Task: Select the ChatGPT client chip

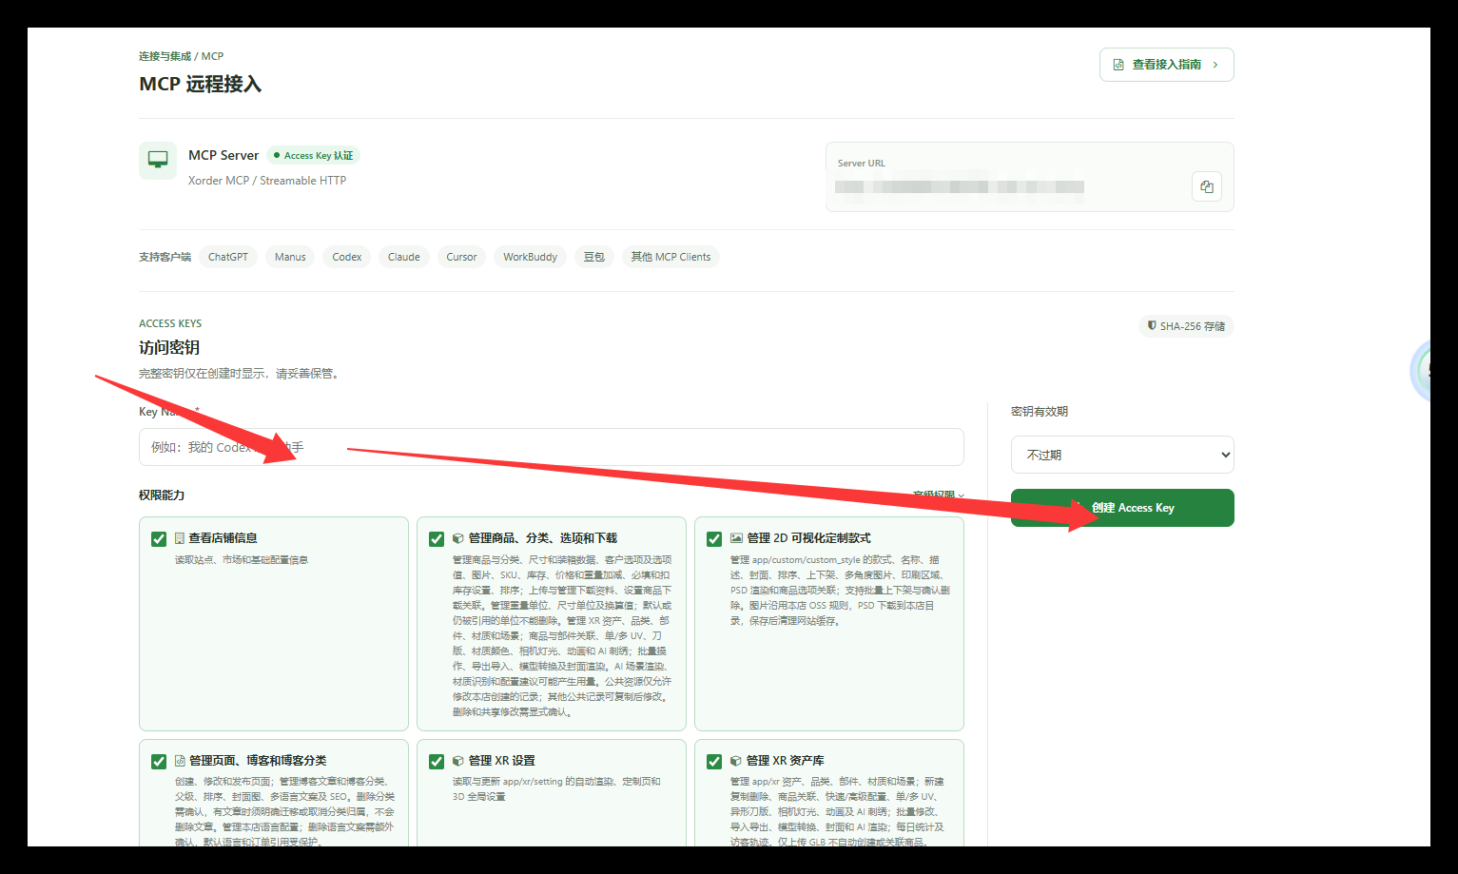Action: click(x=228, y=257)
